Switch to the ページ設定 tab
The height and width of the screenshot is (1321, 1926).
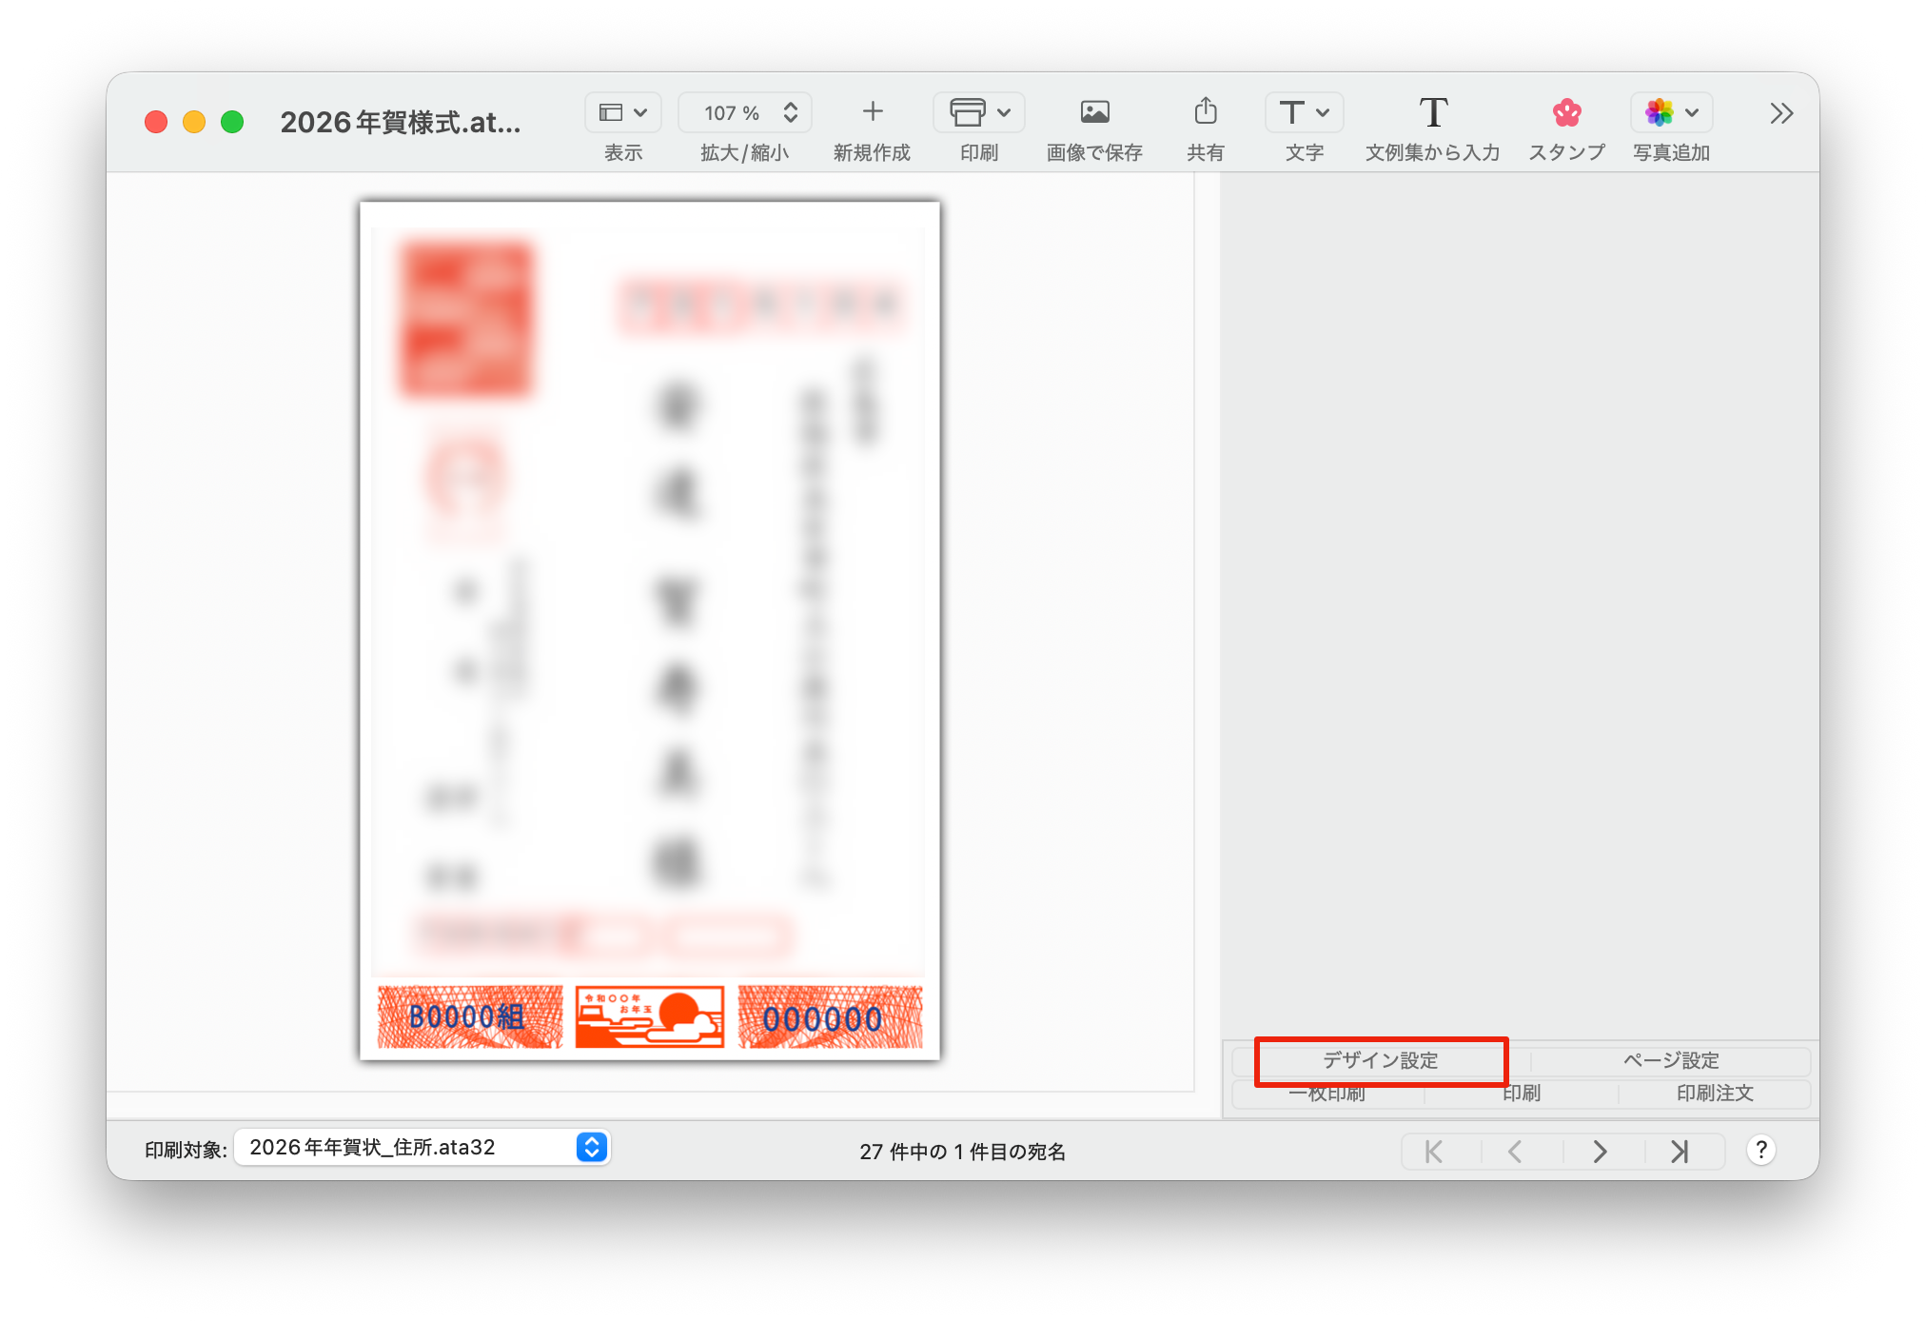(1670, 1060)
